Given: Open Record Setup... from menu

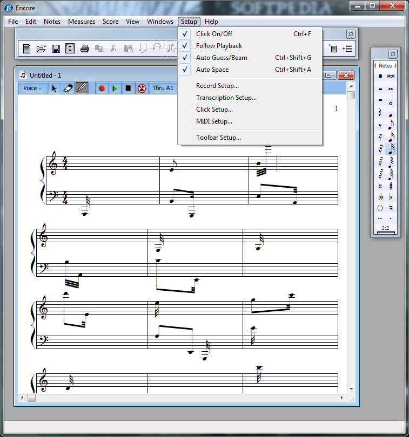Looking at the screenshot, I should click(250, 86).
